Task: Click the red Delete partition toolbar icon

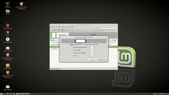Action: (54, 30)
